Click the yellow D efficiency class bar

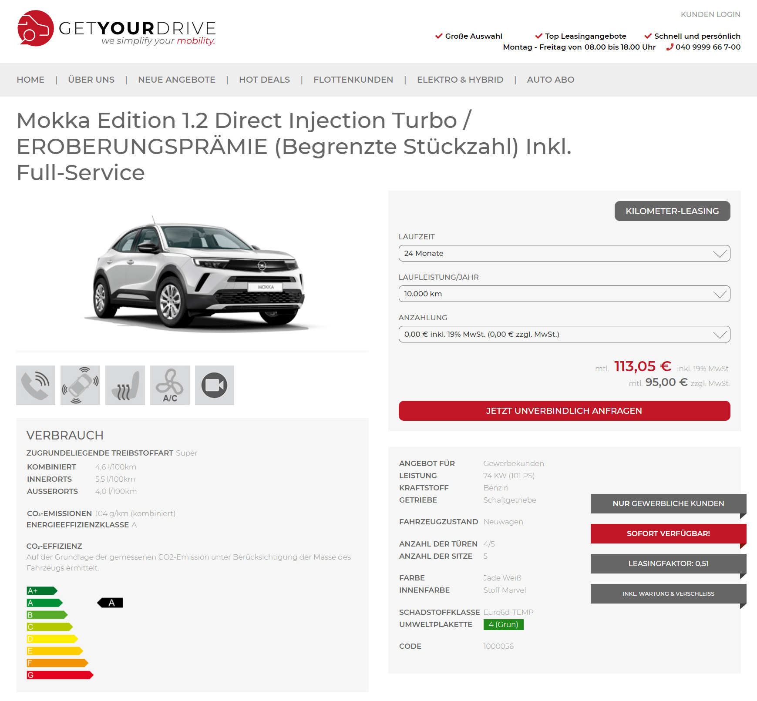(x=52, y=639)
